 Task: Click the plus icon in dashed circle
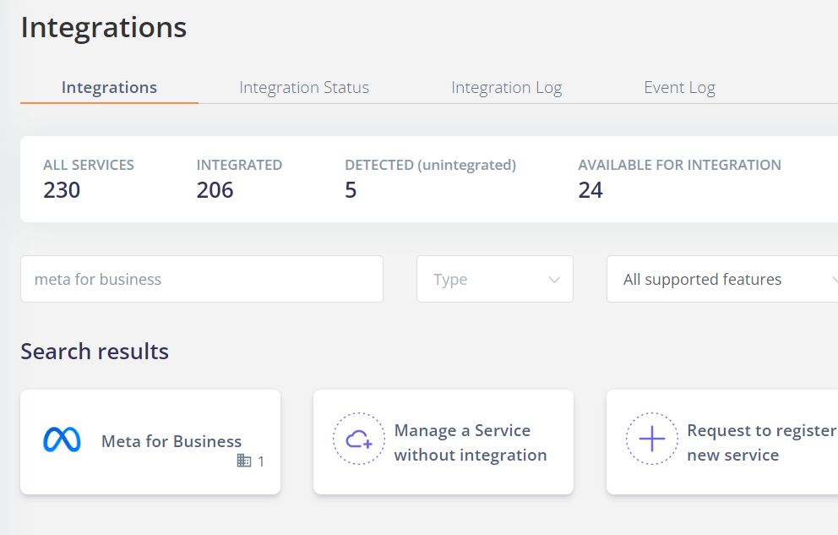click(x=651, y=439)
